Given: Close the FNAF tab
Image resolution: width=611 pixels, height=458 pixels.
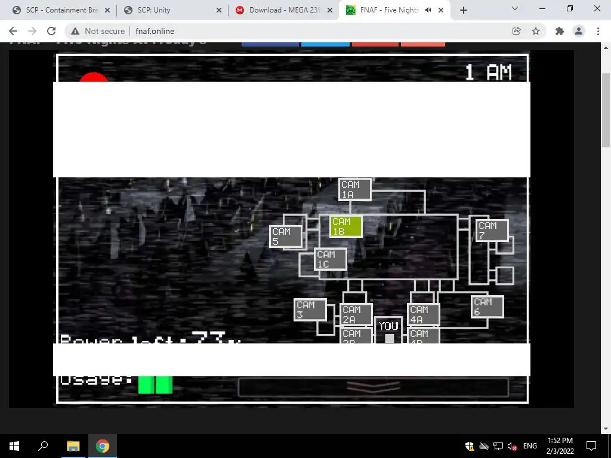Looking at the screenshot, I should 441,10.
